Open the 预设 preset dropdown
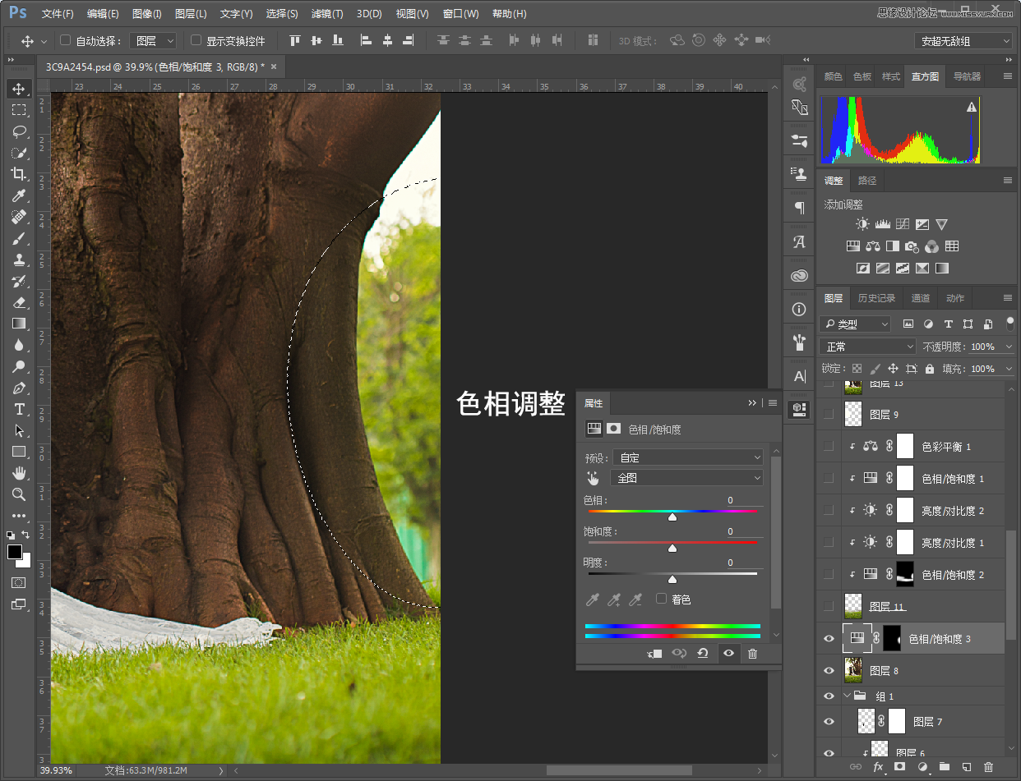Viewport: 1021px width, 781px height. (x=687, y=457)
